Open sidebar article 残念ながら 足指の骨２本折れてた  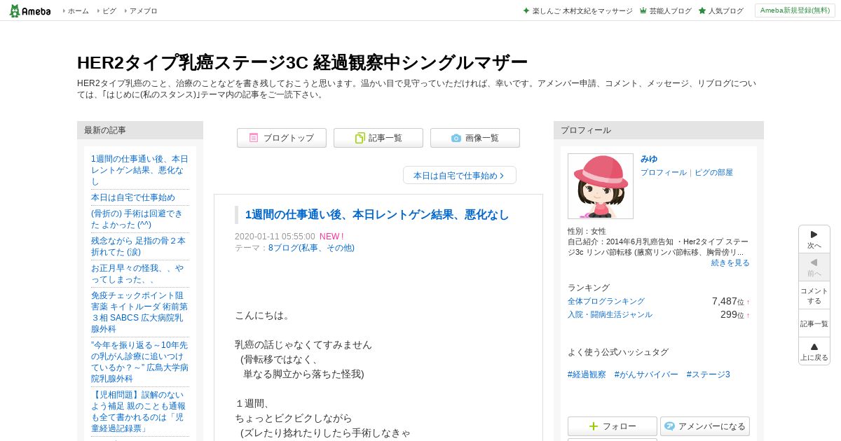(x=138, y=246)
